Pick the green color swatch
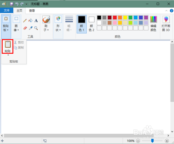Image resolution: width=174 pixels, height=144 pixels. click(130, 17)
